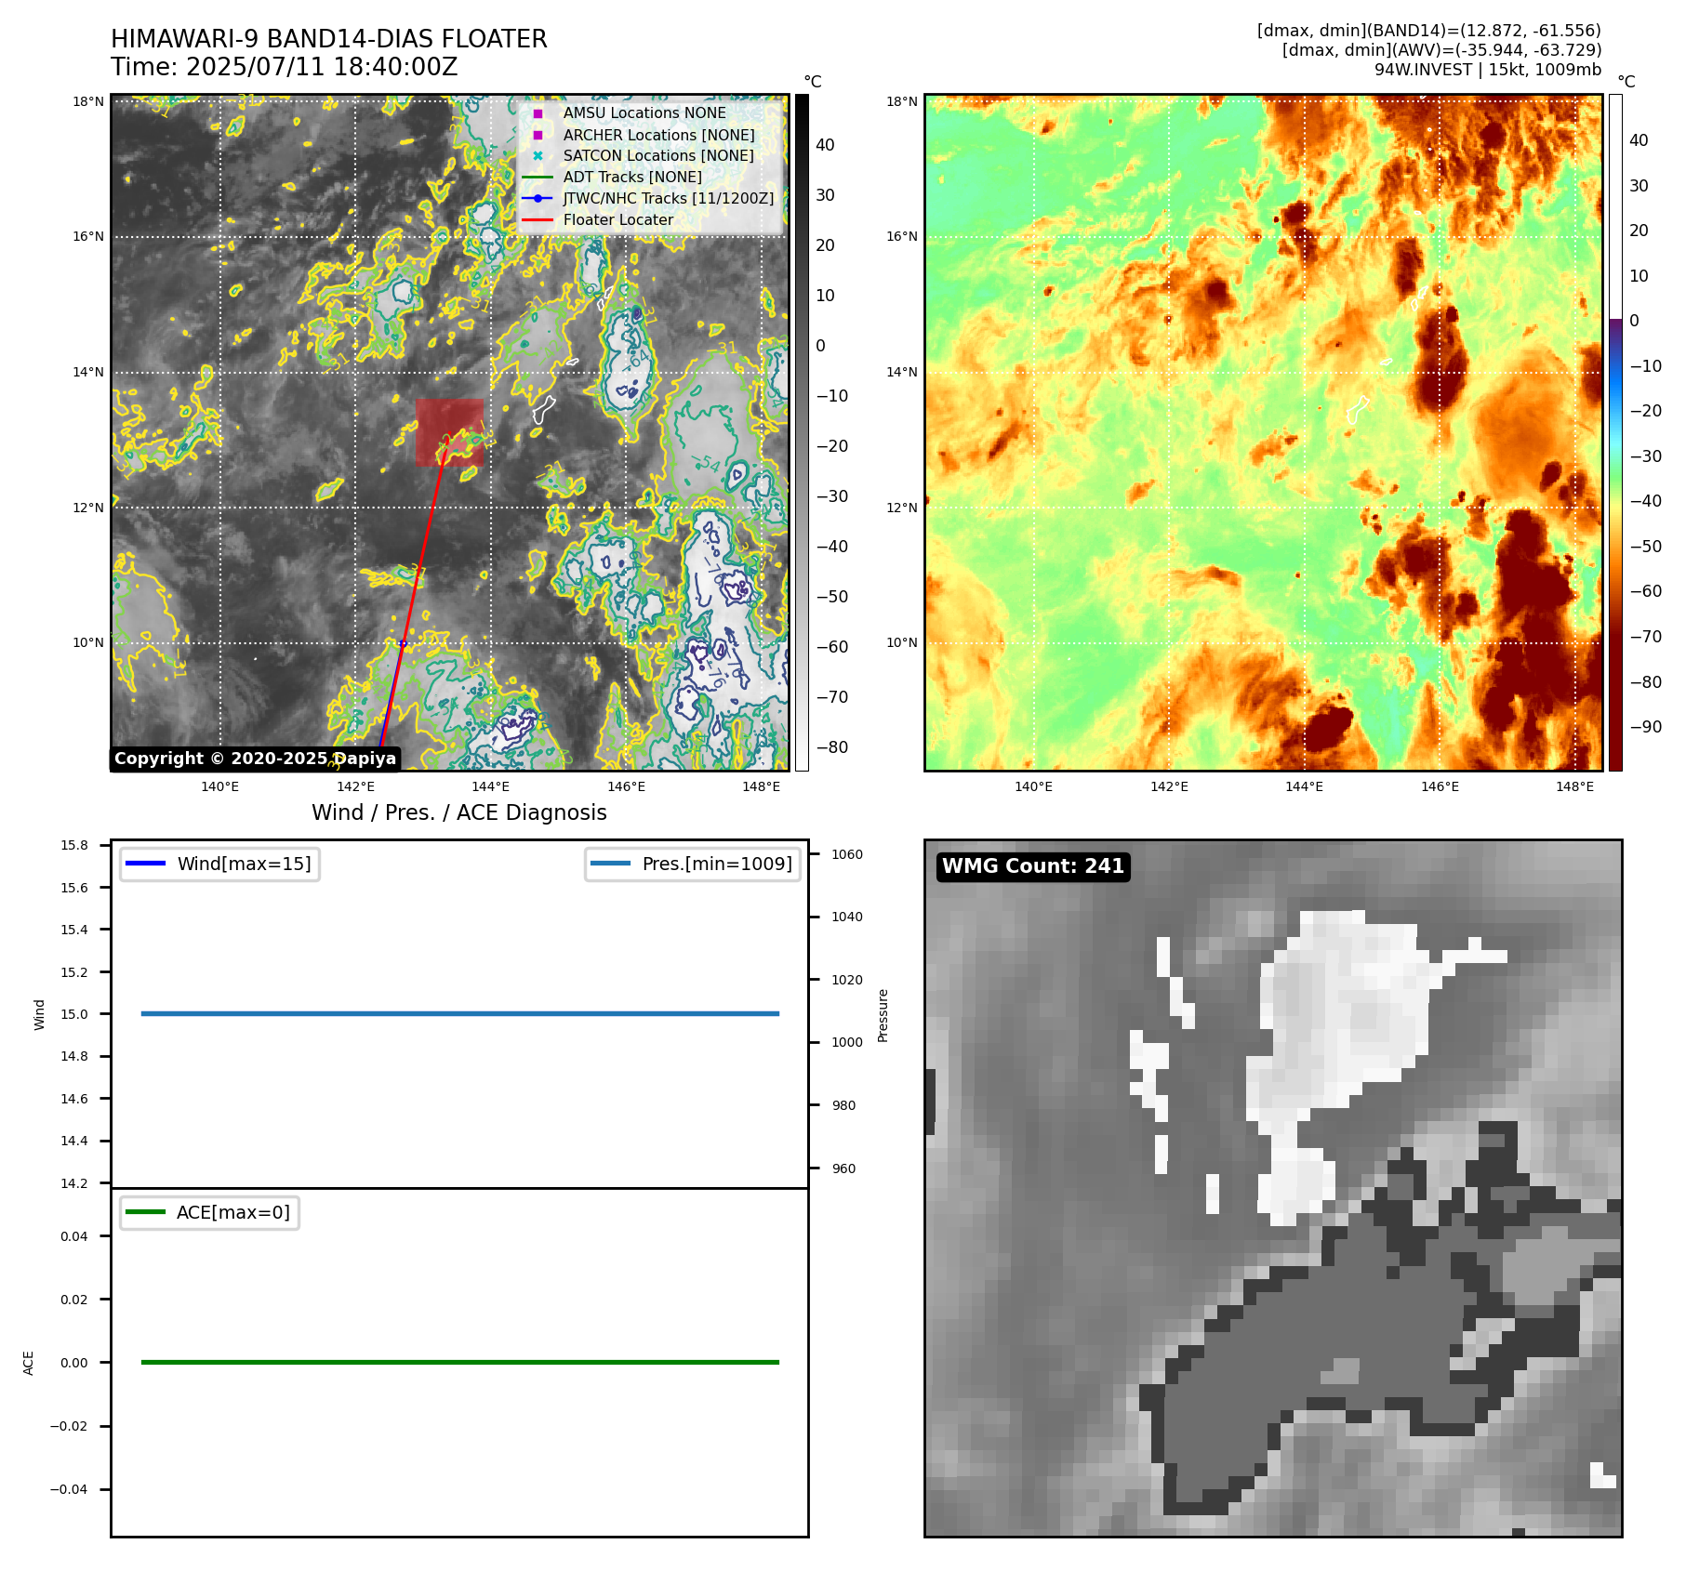This screenshot has width=1686, height=1571.
Task: Click the Pressure axis label
Action: point(883,1015)
